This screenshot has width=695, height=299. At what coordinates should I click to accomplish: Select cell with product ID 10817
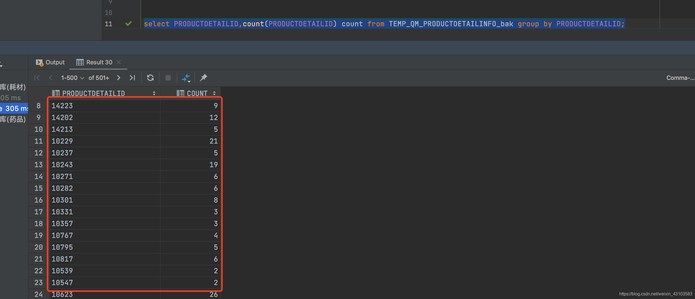click(105, 259)
